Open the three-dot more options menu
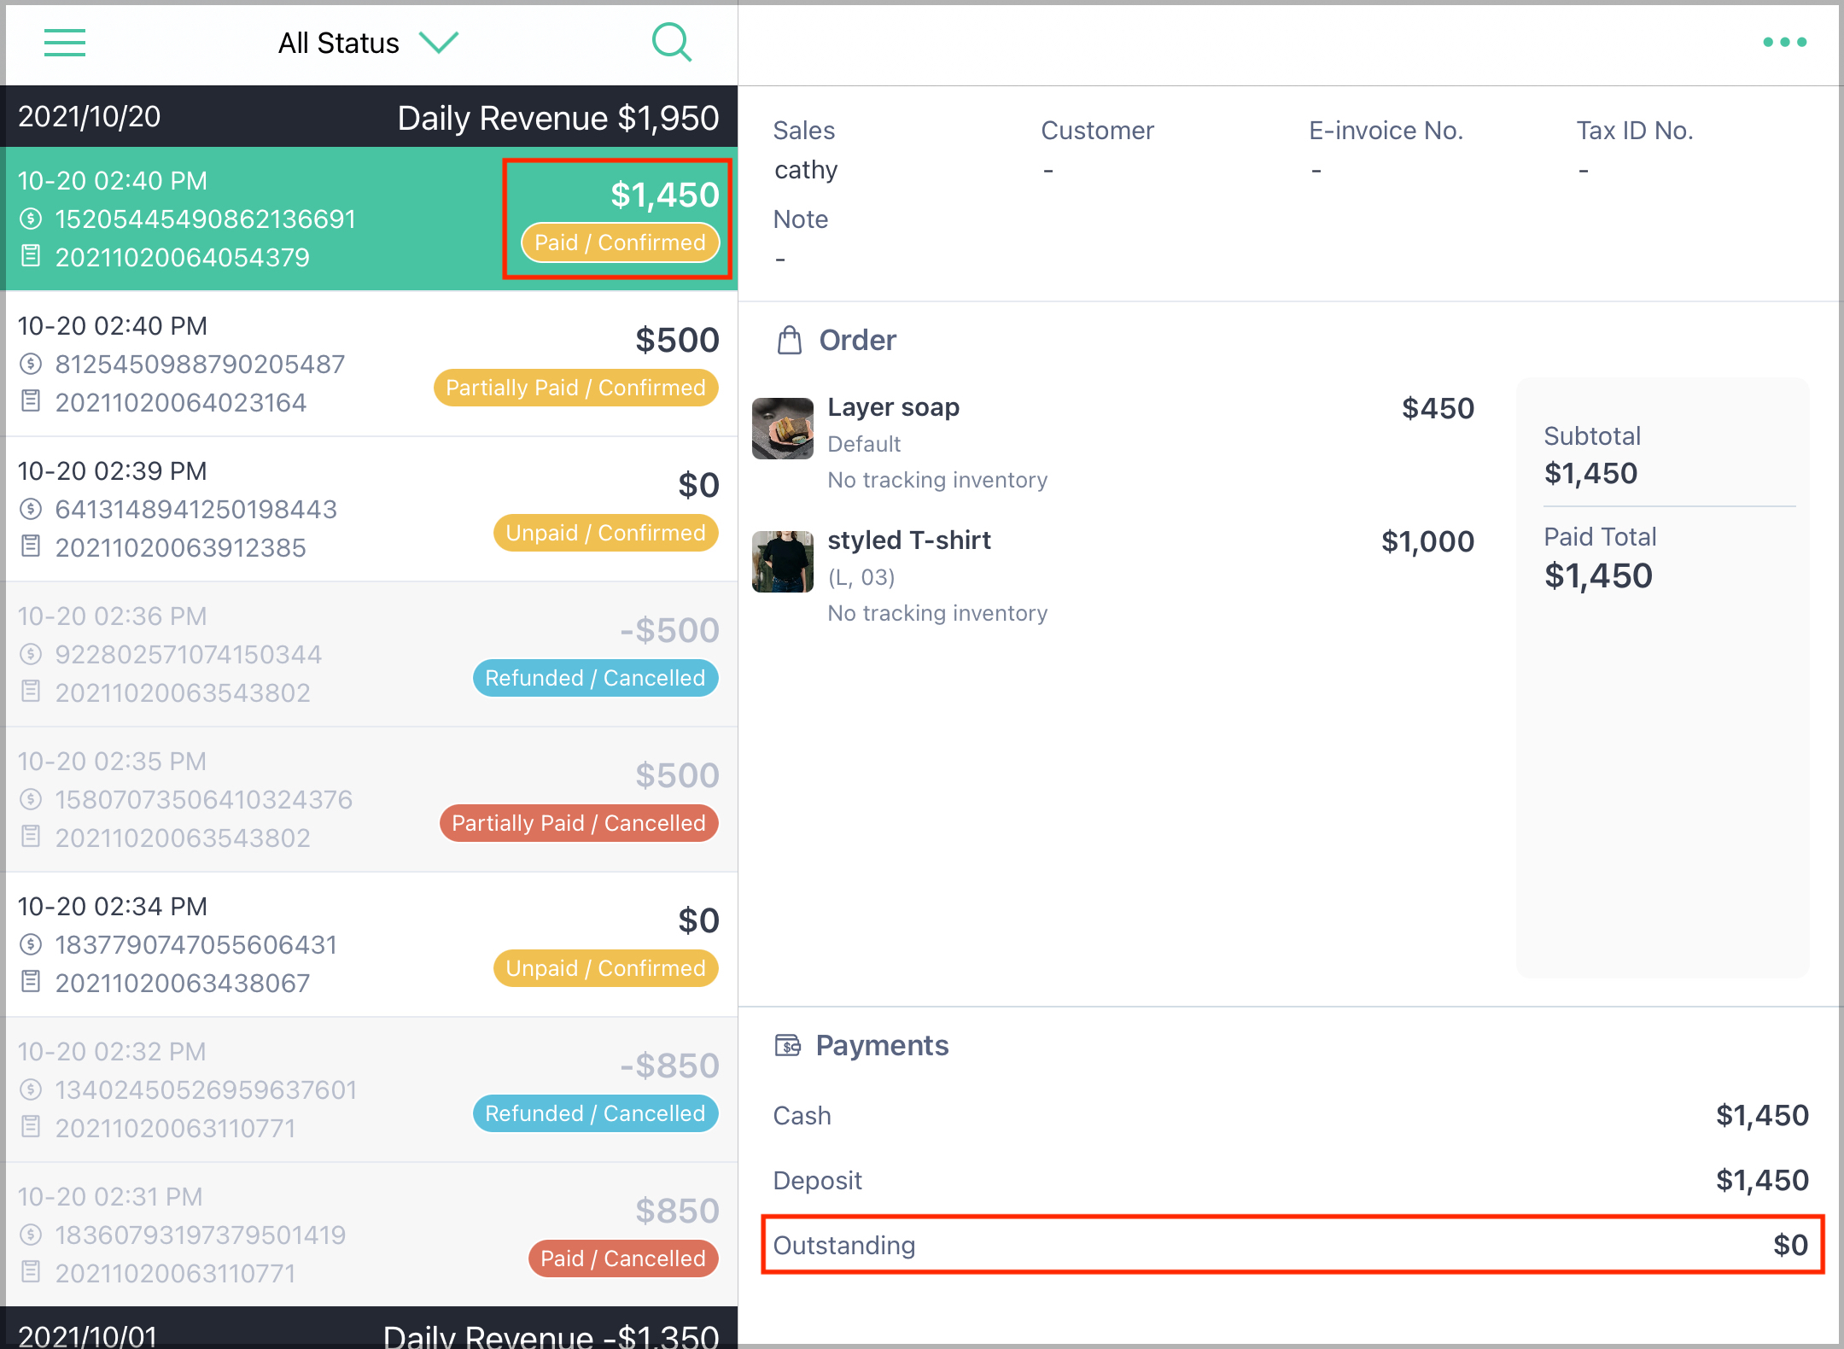This screenshot has width=1844, height=1349. [1785, 42]
